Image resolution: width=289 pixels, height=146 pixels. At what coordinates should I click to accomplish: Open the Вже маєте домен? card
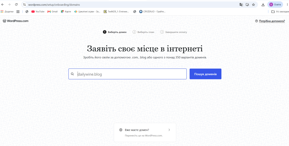(x=145, y=132)
